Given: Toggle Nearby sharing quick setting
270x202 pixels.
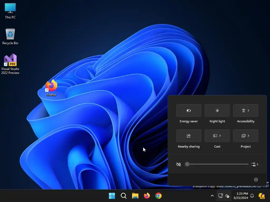Looking at the screenshot, I should 189,136.
